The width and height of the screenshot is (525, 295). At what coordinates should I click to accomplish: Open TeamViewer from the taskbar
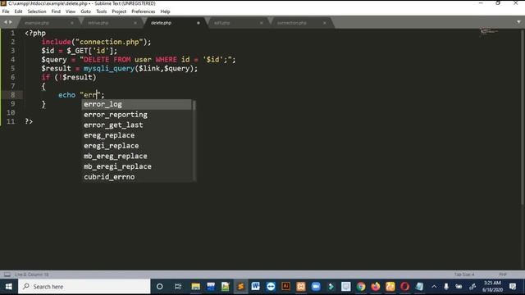coord(271,287)
